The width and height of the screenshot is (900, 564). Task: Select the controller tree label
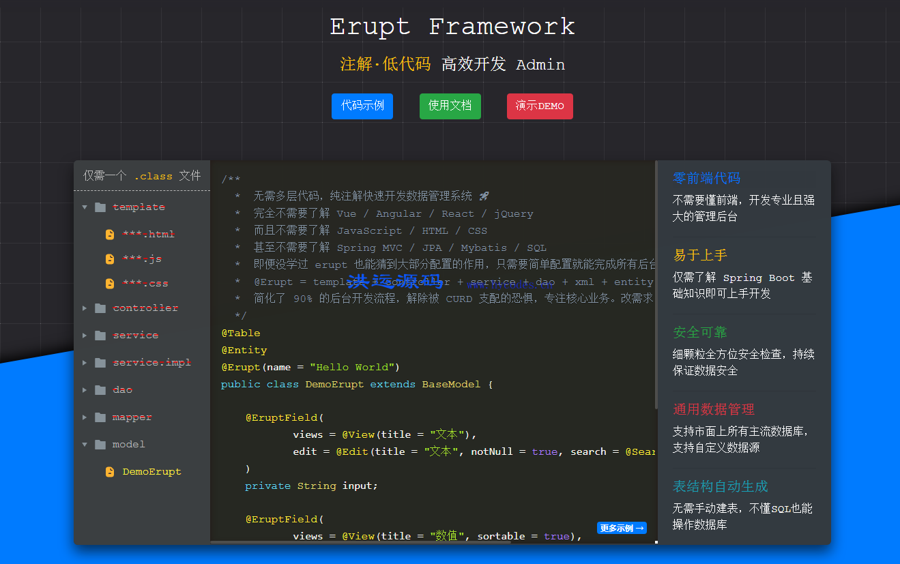145,308
